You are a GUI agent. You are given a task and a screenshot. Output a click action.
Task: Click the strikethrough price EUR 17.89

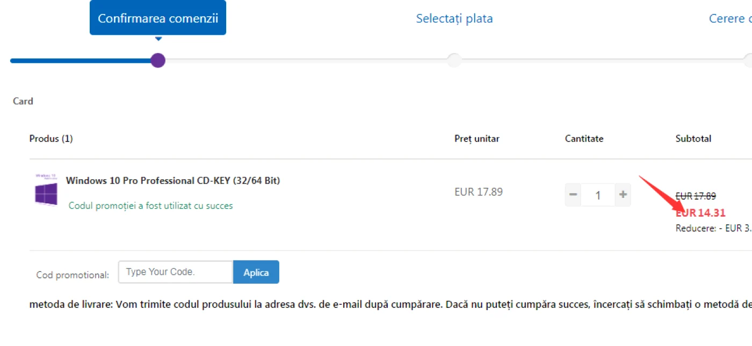[696, 196]
